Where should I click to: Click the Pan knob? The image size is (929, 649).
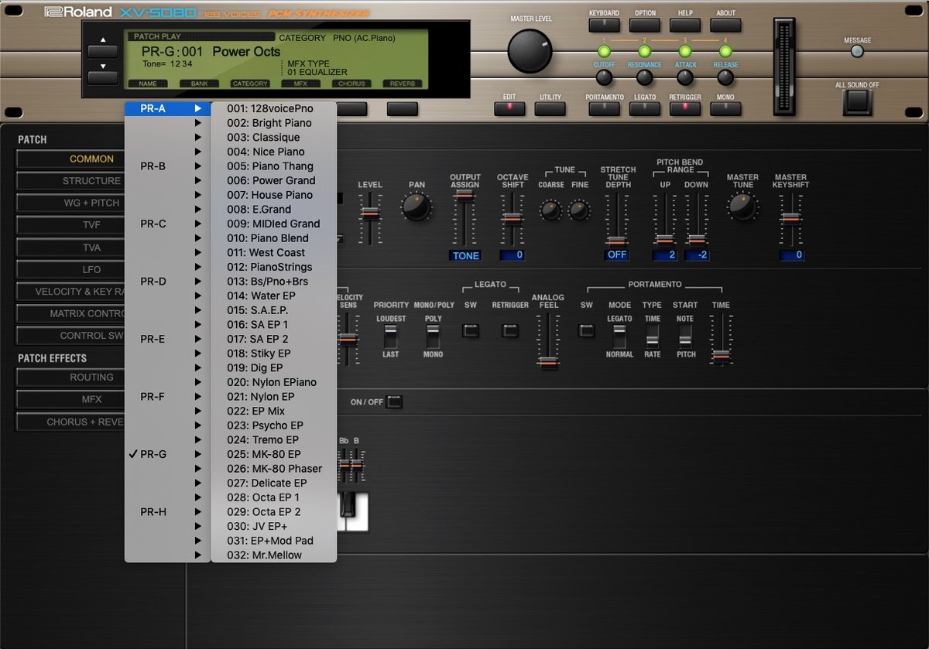click(x=417, y=207)
